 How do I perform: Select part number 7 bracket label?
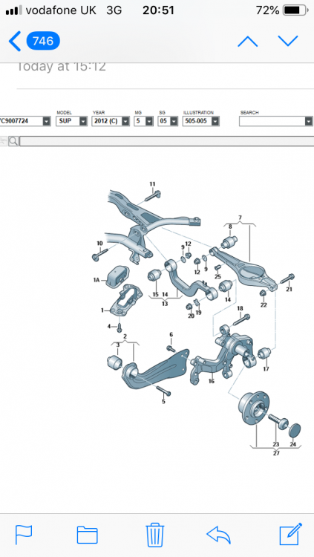point(240,218)
